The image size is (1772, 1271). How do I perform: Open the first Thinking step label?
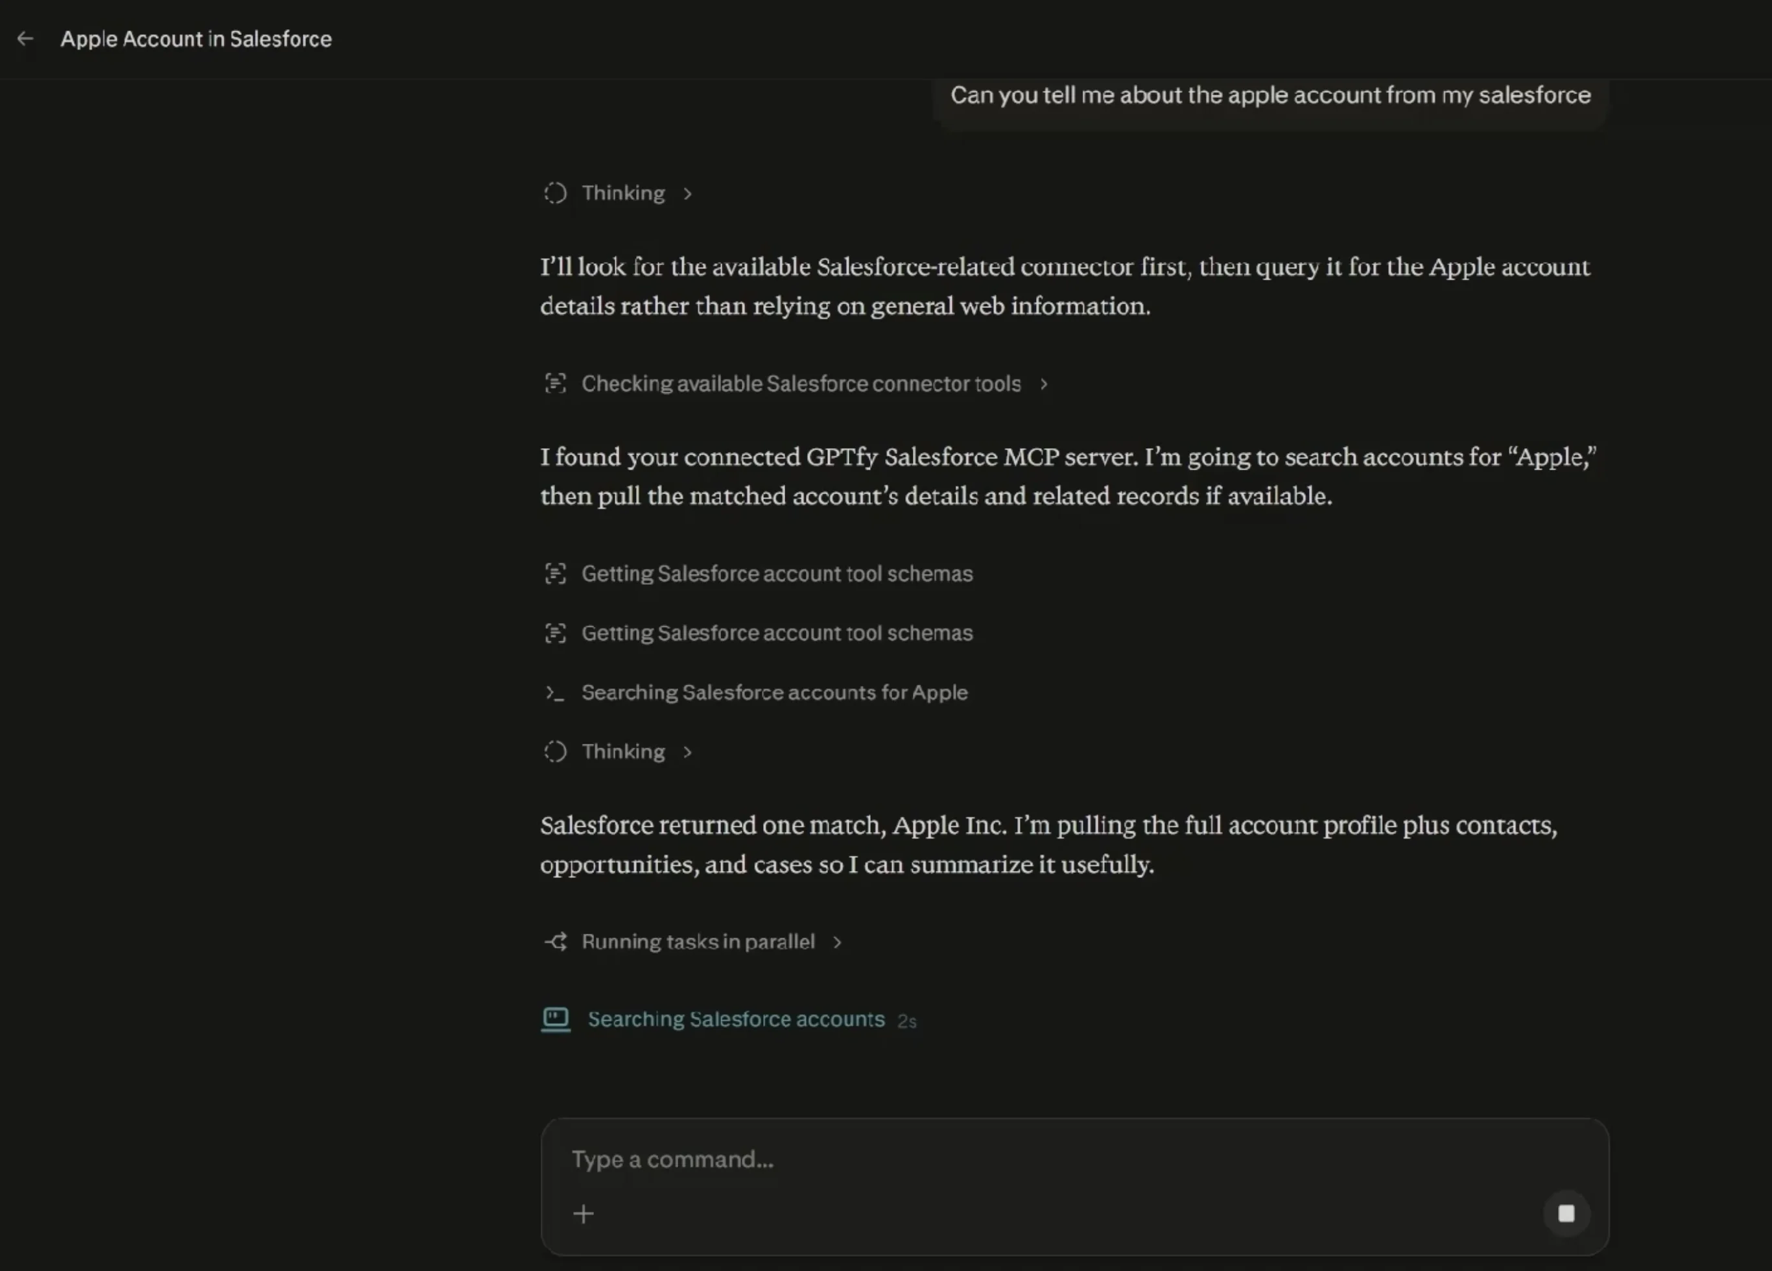click(622, 193)
